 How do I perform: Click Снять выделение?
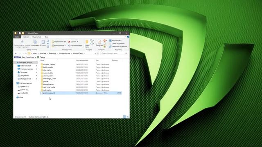click(x=117, y=44)
